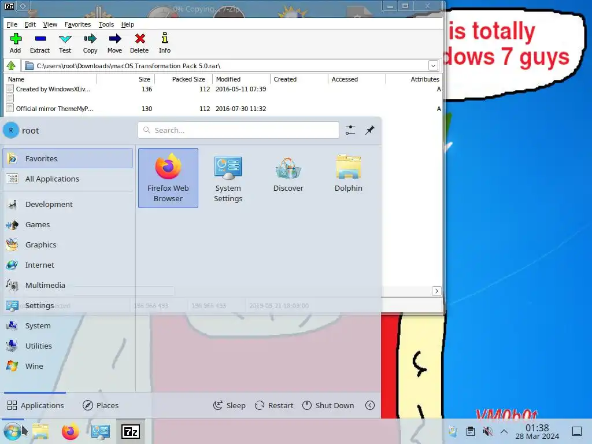Click the taskbar clock 01:38

tap(537, 431)
